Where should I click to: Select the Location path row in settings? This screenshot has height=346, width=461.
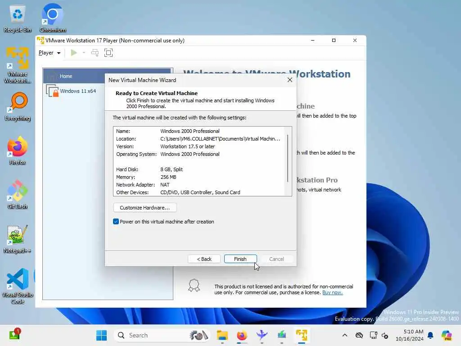pyautogui.click(x=198, y=139)
